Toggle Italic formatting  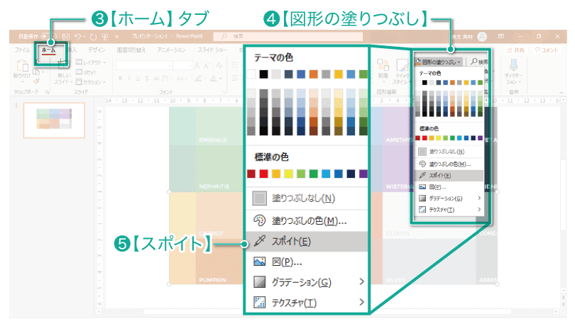(x=129, y=79)
